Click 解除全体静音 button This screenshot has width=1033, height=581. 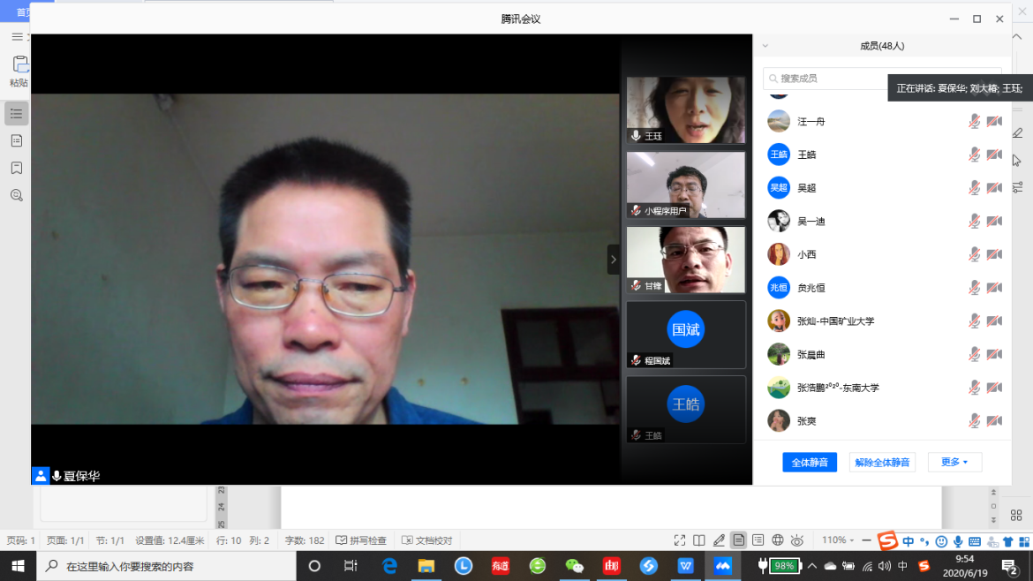[x=882, y=462]
